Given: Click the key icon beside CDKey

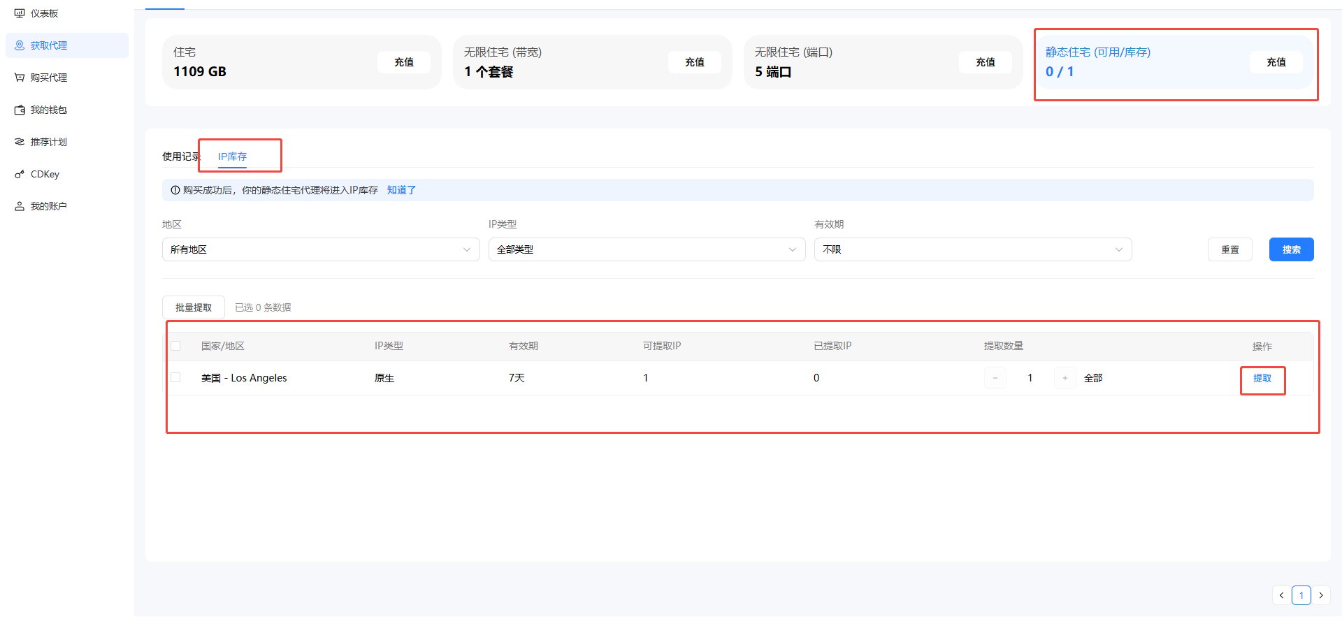Looking at the screenshot, I should 20,174.
